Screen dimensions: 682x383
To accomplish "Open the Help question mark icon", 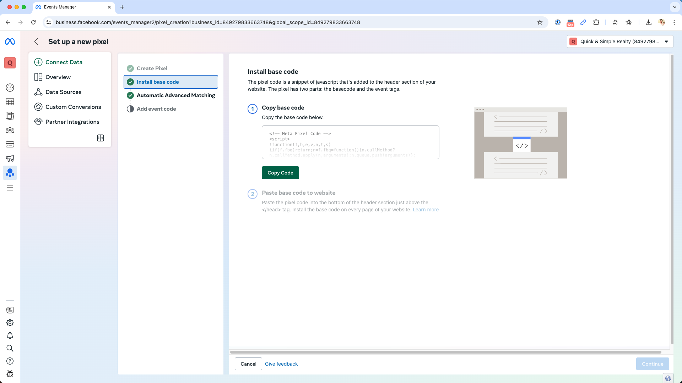I will pyautogui.click(x=10, y=361).
